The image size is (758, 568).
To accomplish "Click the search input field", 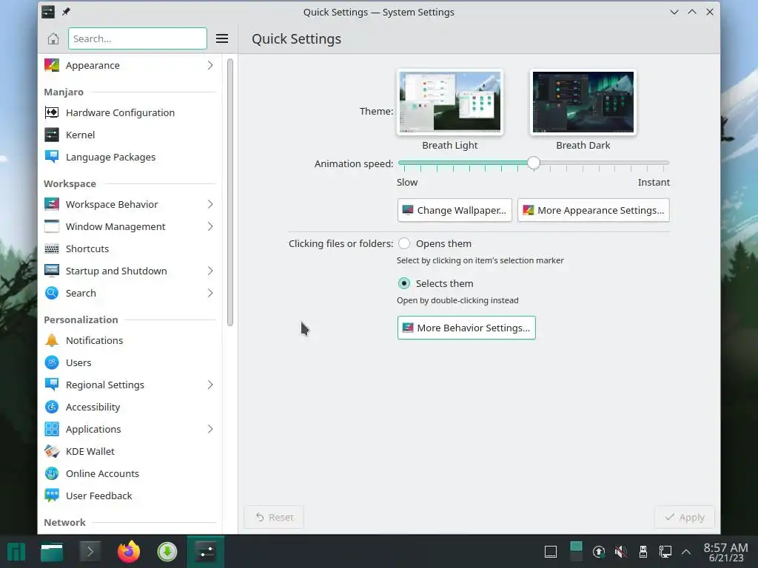I will tap(137, 38).
